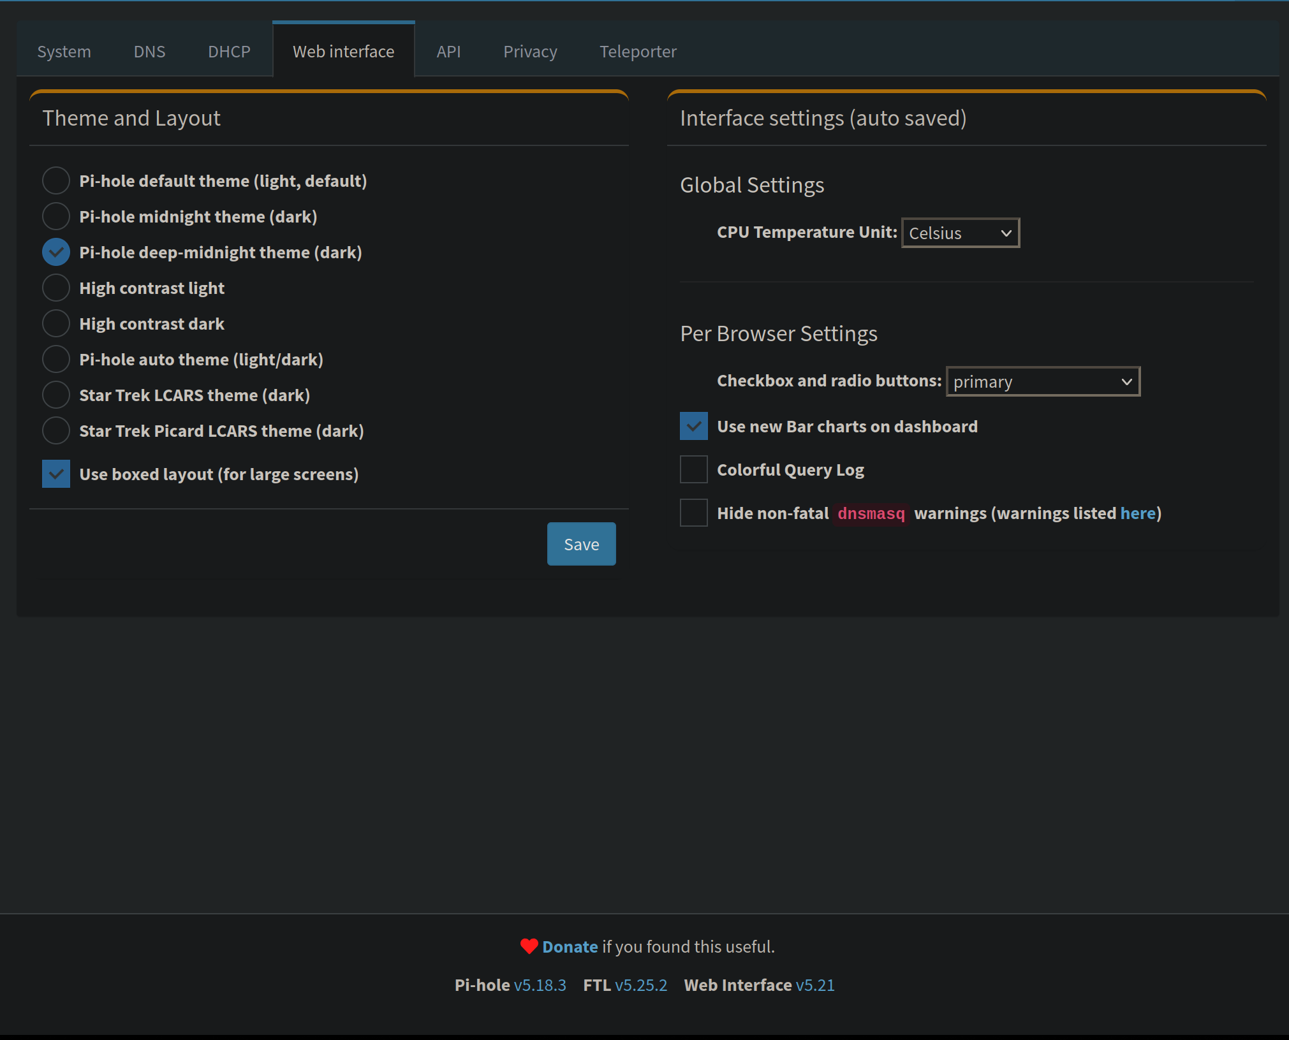Screen dimensions: 1289x1040
Task: Open CPU Temperature Unit dropdown
Action: pos(960,233)
